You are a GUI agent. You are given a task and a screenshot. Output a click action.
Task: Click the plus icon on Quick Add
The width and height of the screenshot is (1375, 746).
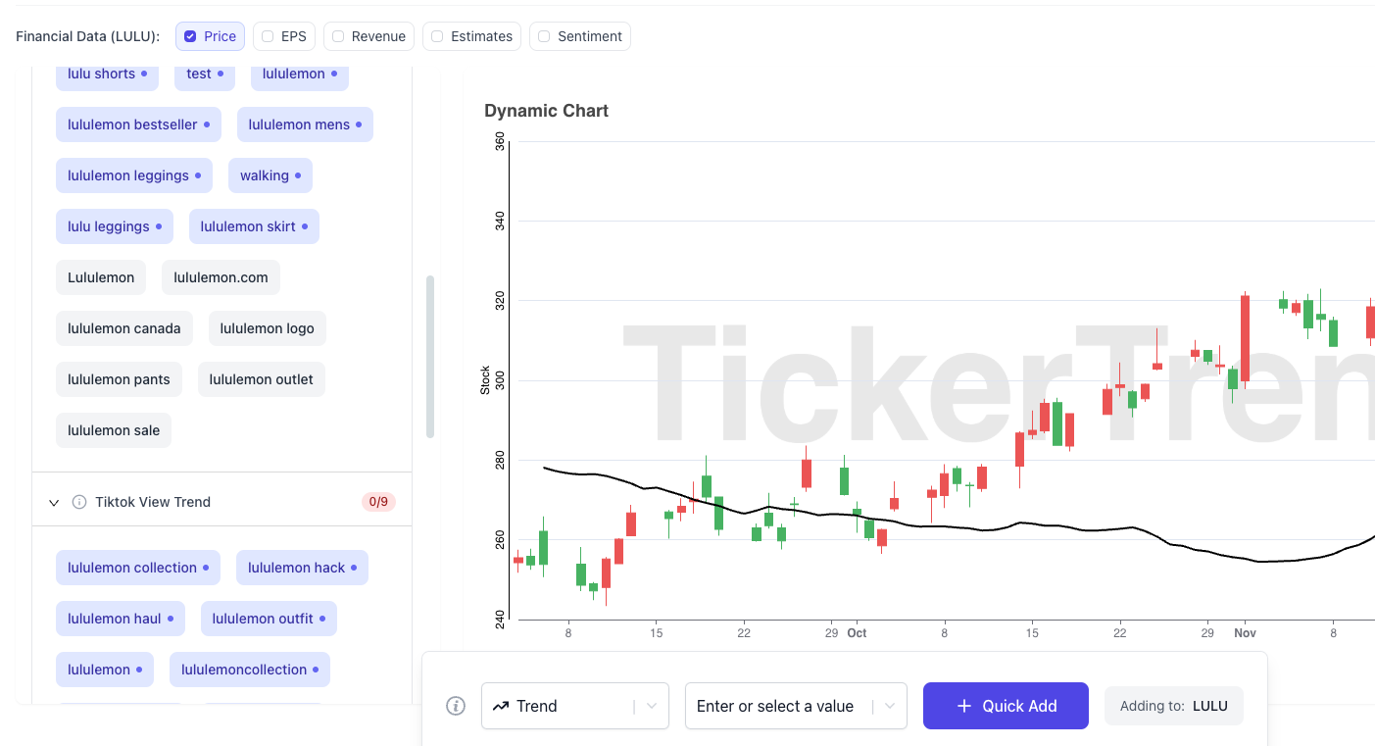coord(964,706)
